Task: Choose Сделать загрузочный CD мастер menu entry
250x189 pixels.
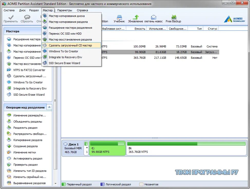Action: (71, 45)
